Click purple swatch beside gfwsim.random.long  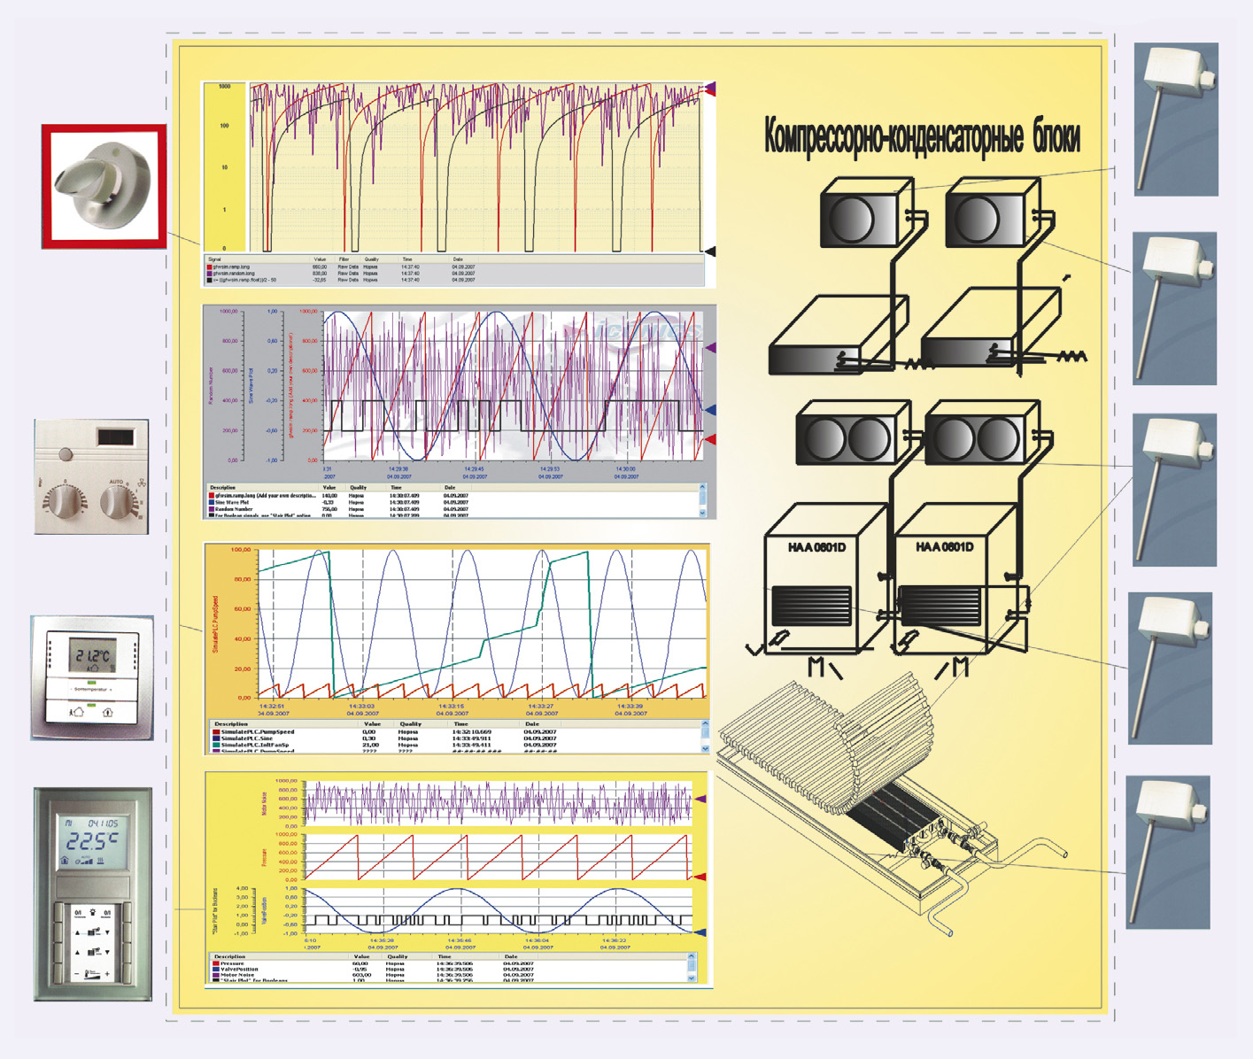tap(210, 274)
